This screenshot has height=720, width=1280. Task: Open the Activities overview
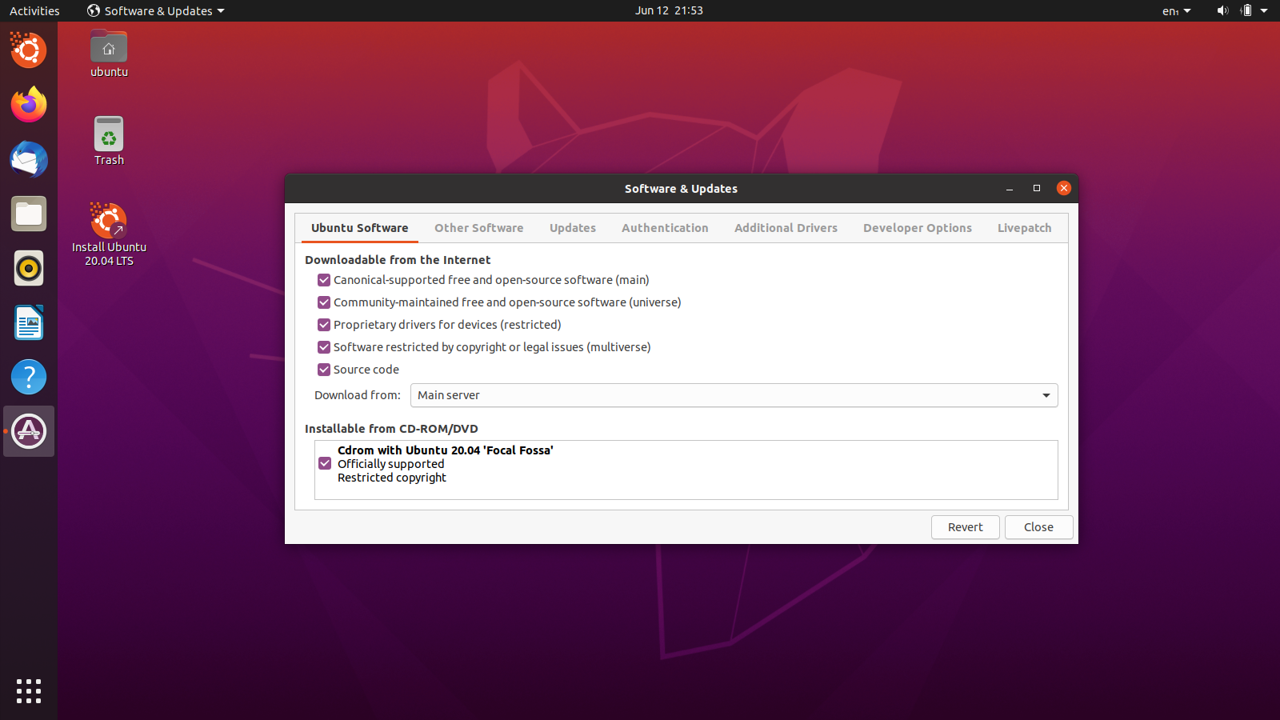point(34,10)
